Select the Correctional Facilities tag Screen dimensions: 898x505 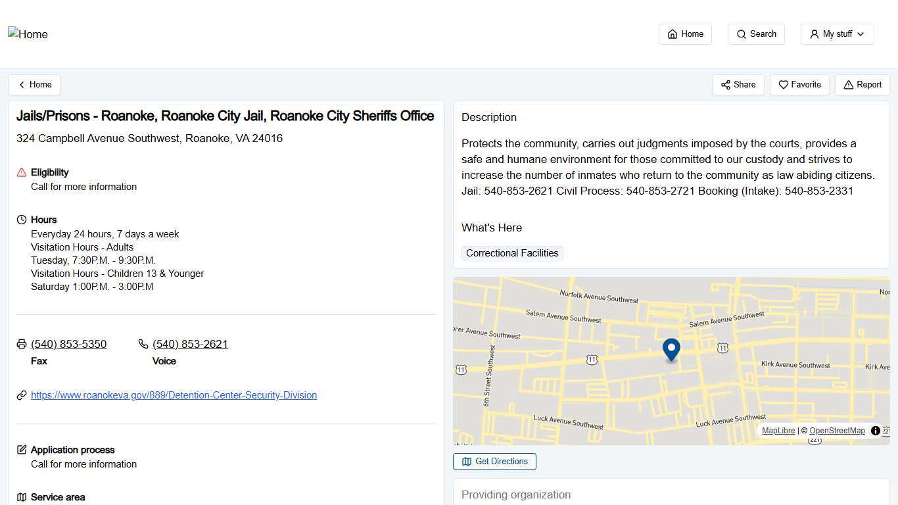pos(511,253)
